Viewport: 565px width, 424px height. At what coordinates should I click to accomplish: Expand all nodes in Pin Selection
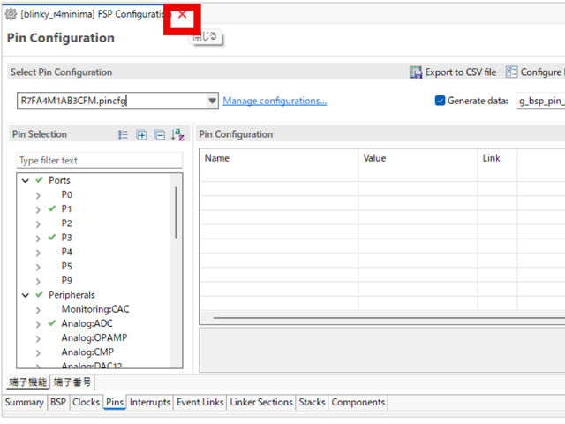[141, 135]
